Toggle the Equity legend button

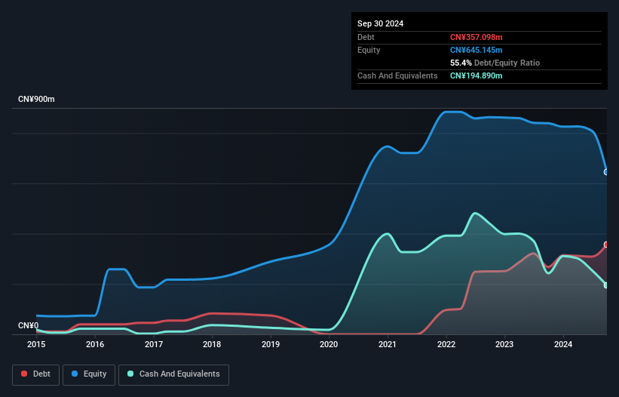[x=89, y=374]
